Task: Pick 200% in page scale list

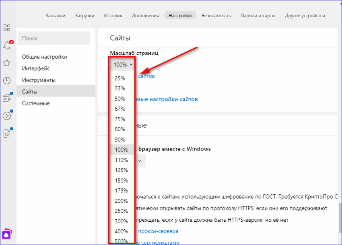Action: click(x=121, y=201)
